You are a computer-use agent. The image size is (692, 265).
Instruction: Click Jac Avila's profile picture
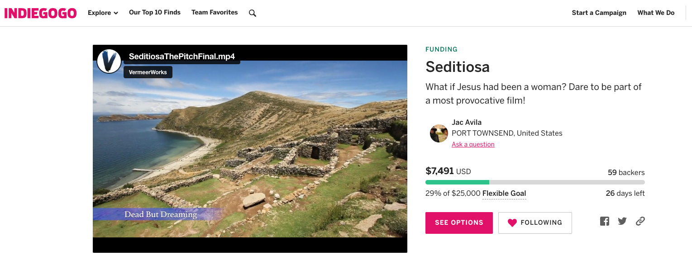click(x=439, y=133)
